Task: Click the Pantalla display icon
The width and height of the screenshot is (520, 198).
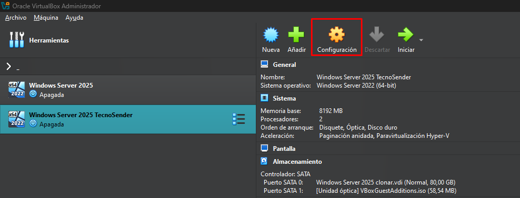Action: coord(264,148)
